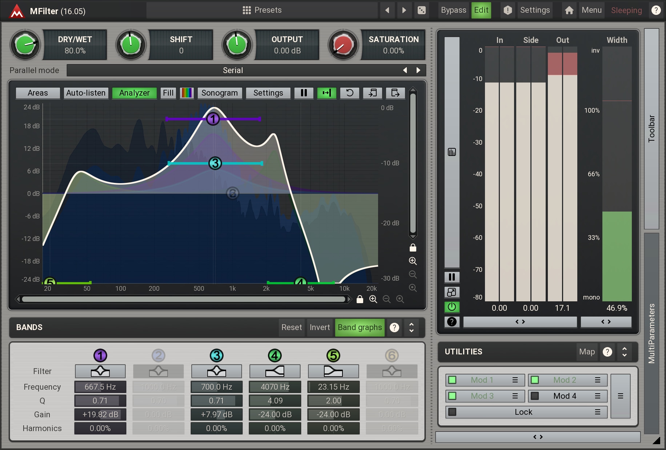Image resolution: width=666 pixels, height=450 pixels.
Task: Select previous Parallel mode with left arrow
Action: (x=405, y=71)
